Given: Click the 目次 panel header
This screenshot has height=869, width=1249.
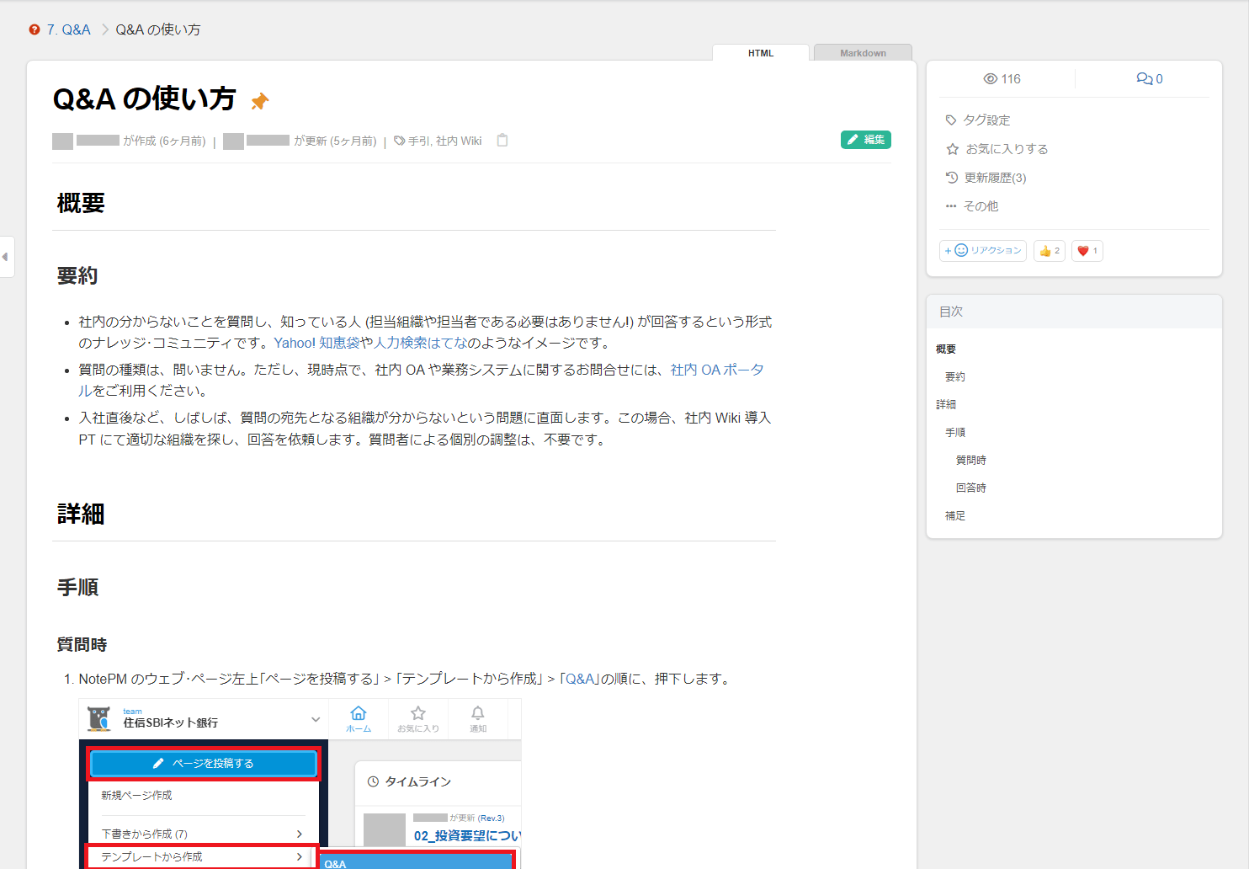Looking at the screenshot, I should point(1074,312).
